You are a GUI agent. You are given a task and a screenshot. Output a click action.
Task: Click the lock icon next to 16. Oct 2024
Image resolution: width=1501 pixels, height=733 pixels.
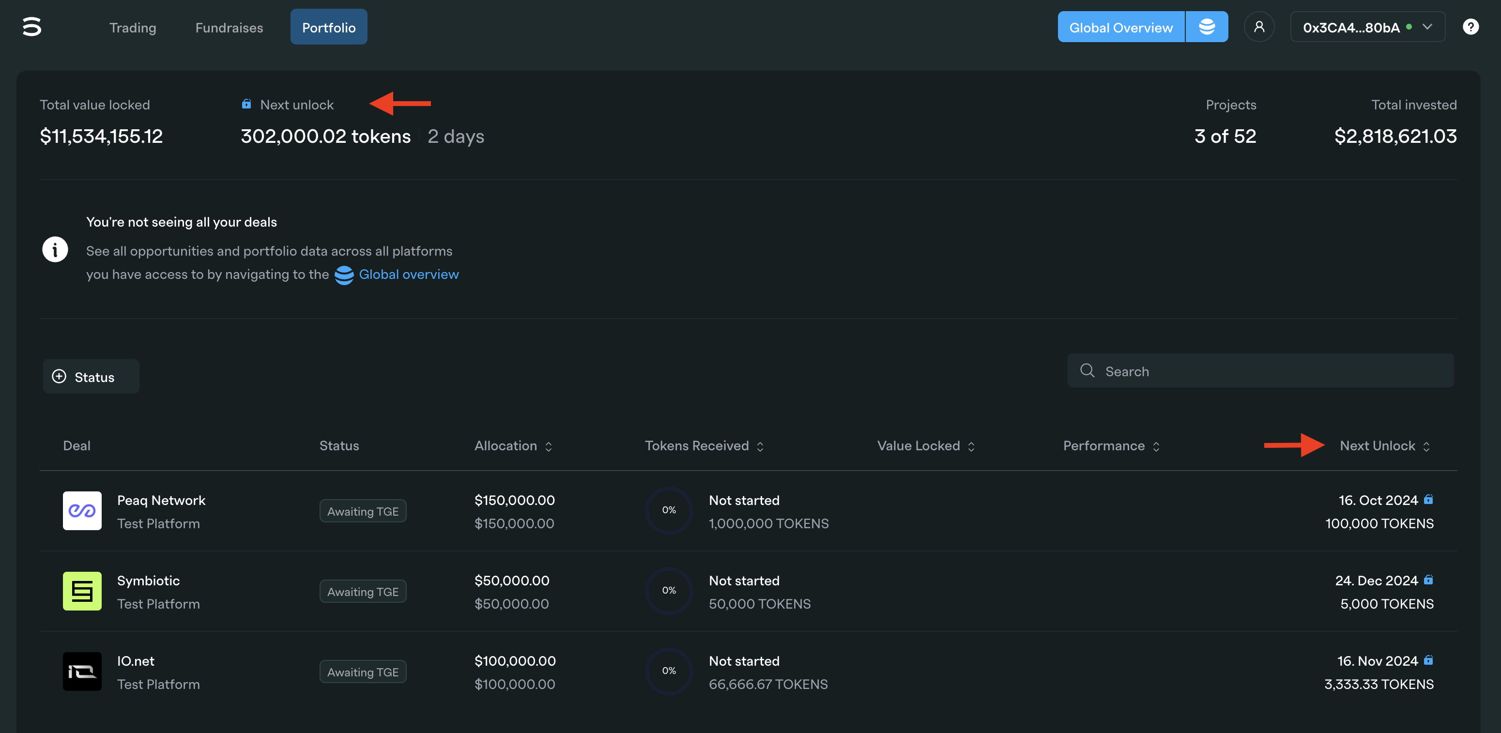pos(1428,499)
